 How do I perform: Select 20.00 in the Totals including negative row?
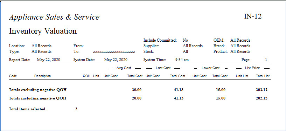pyautogui.click(x=137, y=98)
